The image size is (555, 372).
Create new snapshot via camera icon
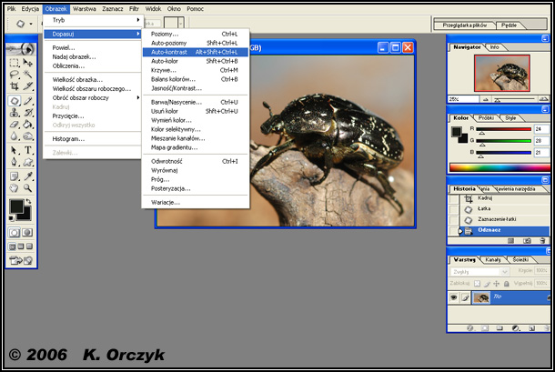click(527, 241)
